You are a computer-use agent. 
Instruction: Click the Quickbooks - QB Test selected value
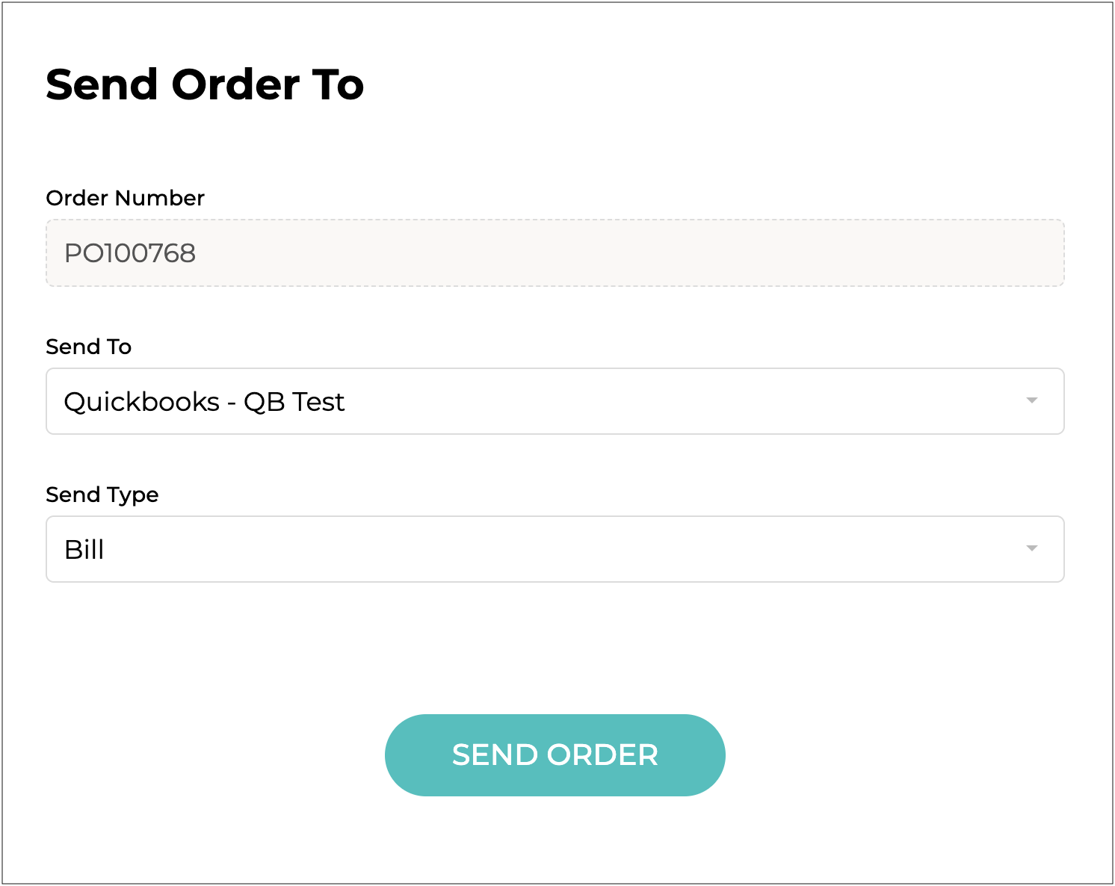tap(204, 402)
